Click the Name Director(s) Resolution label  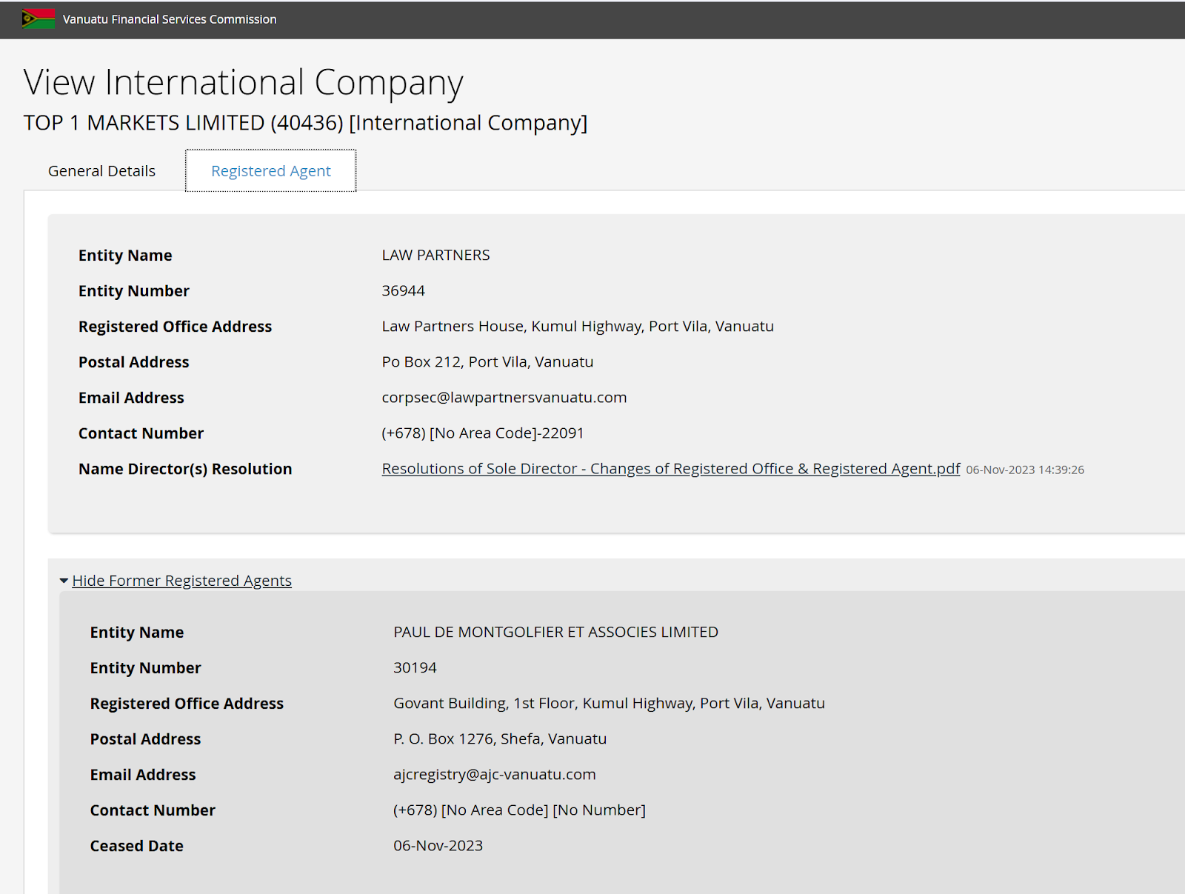click(185, 469)
